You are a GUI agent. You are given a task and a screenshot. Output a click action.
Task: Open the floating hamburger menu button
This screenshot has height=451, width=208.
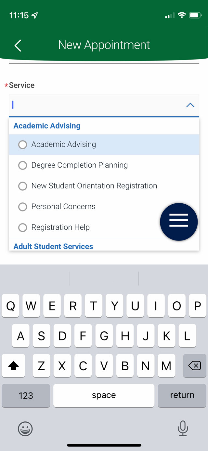click(179, 222)
